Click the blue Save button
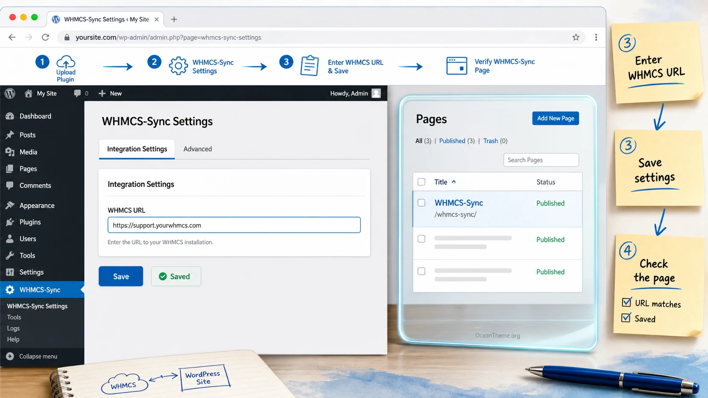This screenshot has height=398, width=708. click(x=121, y=276)
